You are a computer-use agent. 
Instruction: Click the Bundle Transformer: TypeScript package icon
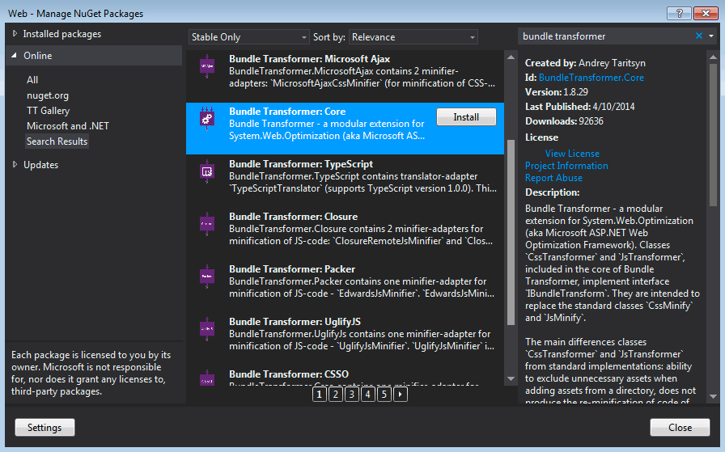206,171
